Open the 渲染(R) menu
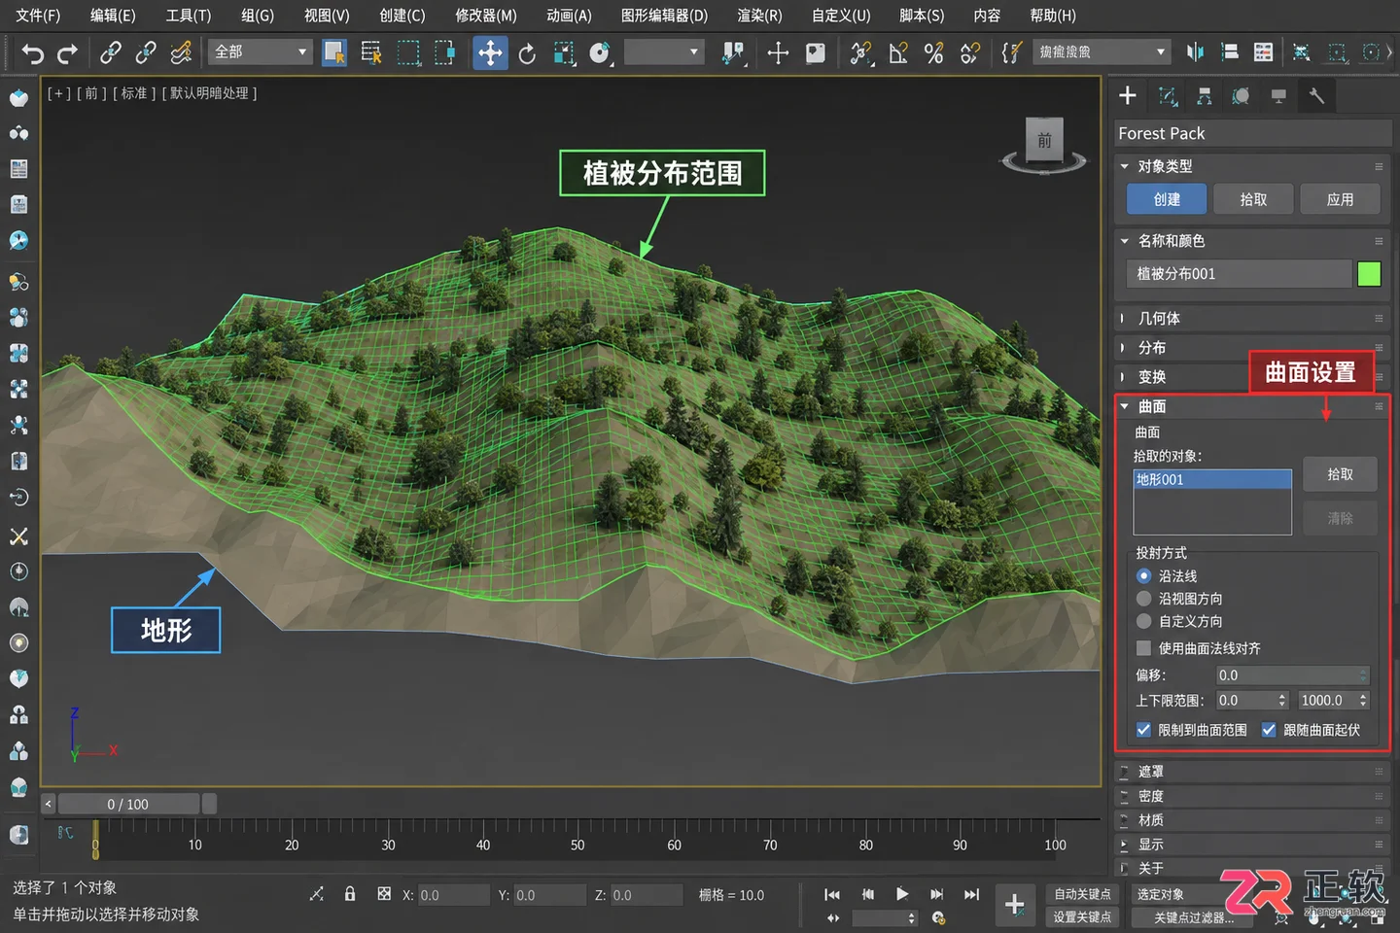Screen dimensions: 1400x933 tap(759, 16)
